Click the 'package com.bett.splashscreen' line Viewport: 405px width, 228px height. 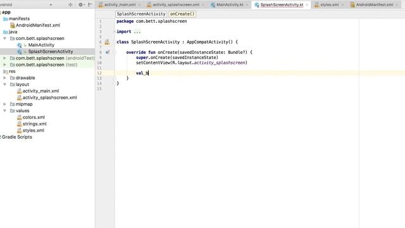[152, 21]
